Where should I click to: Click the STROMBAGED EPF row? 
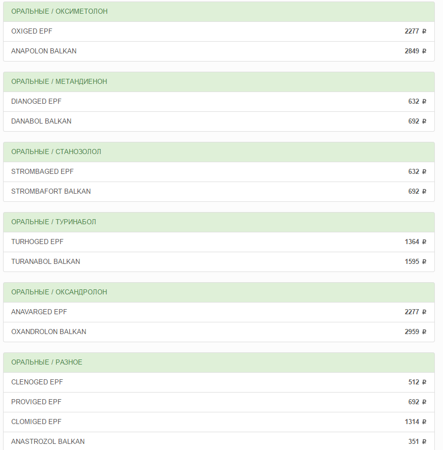(x=42, y=172)
